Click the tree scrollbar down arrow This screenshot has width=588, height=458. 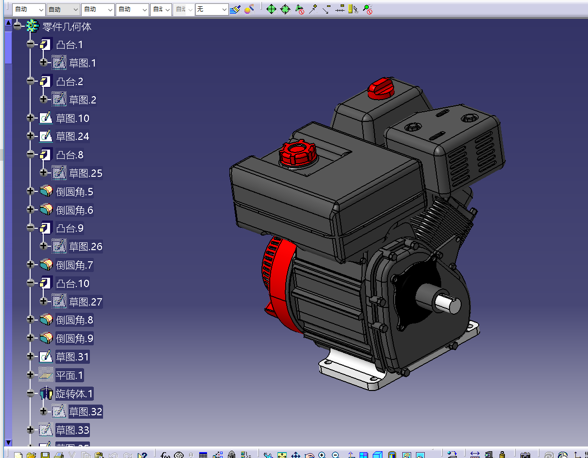coord(8,442)
